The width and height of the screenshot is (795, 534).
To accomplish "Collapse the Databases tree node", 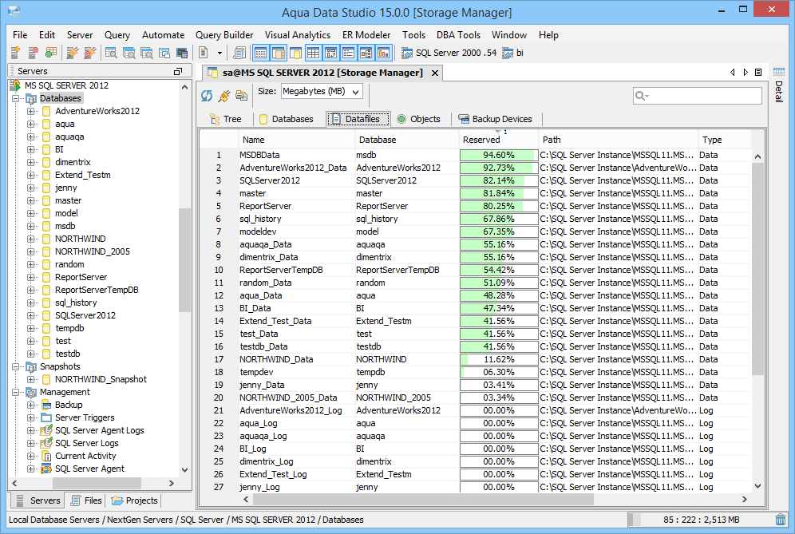I will (x=16, y=98).
